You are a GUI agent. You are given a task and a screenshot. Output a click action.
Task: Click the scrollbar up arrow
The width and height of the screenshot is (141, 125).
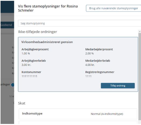click(x=140, y=32)
